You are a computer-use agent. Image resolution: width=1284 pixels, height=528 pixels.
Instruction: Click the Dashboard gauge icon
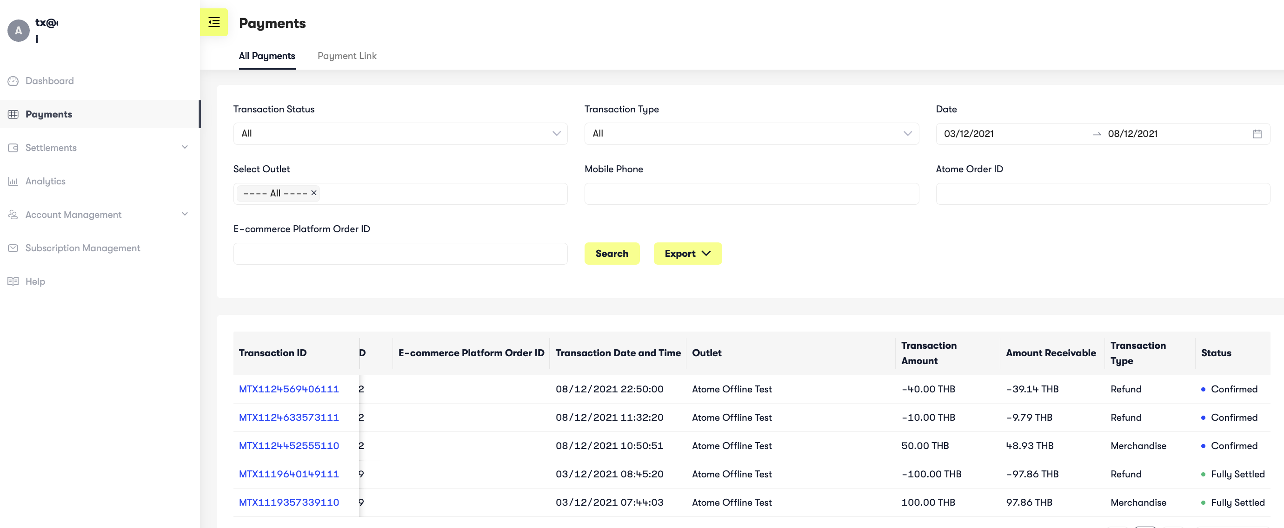13,81
